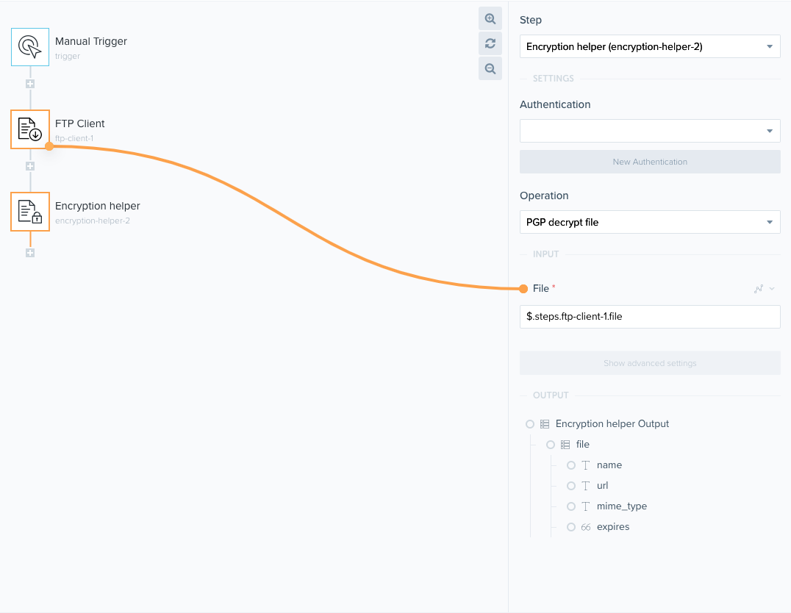Zoom in on the workflow canvas
The height and width of the screenshot is (613, 791).
[x=490, y=19]
